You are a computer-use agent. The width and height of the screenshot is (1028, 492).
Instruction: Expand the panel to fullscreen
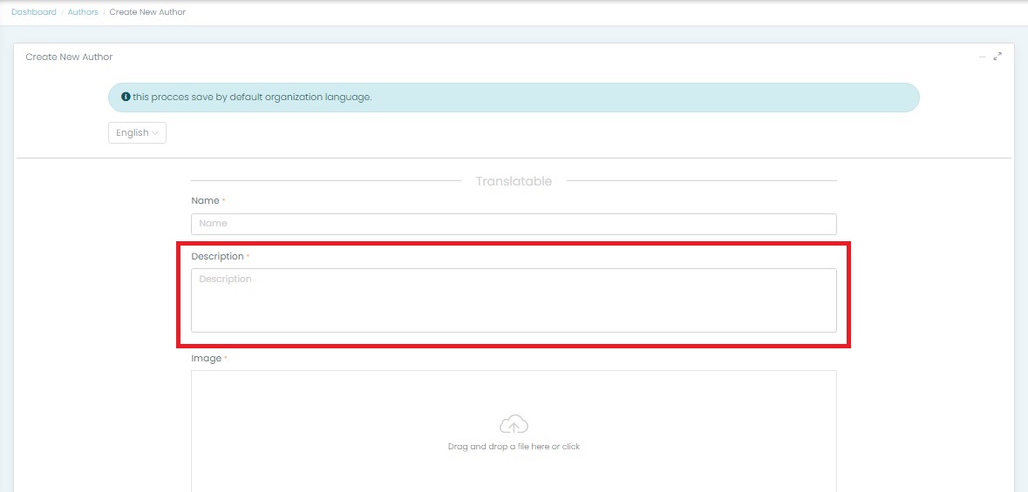point(998,57)
